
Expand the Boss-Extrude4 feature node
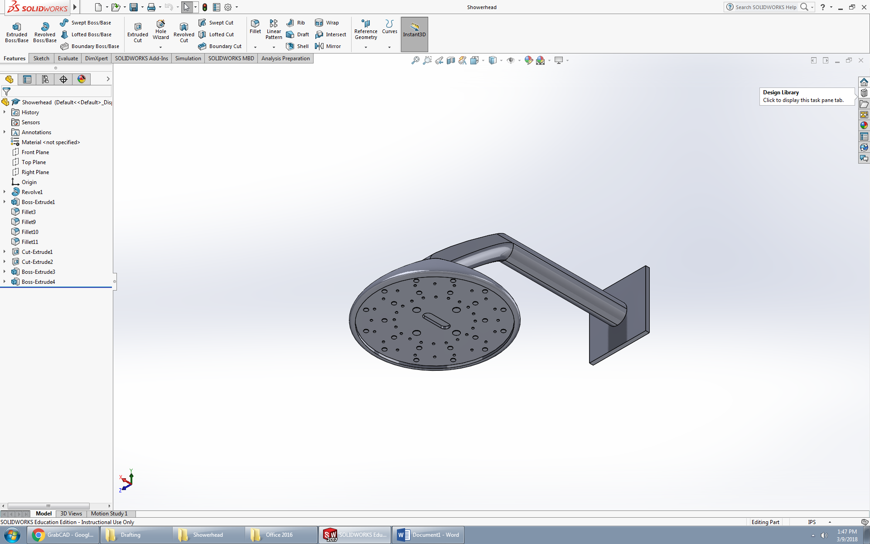point(5,282)
